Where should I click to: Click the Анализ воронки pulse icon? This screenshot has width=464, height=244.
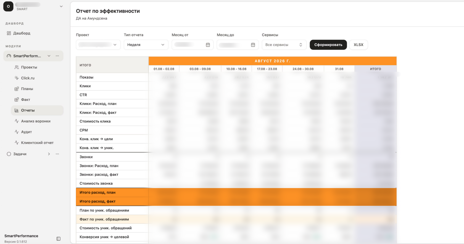(x=17, y=121)
